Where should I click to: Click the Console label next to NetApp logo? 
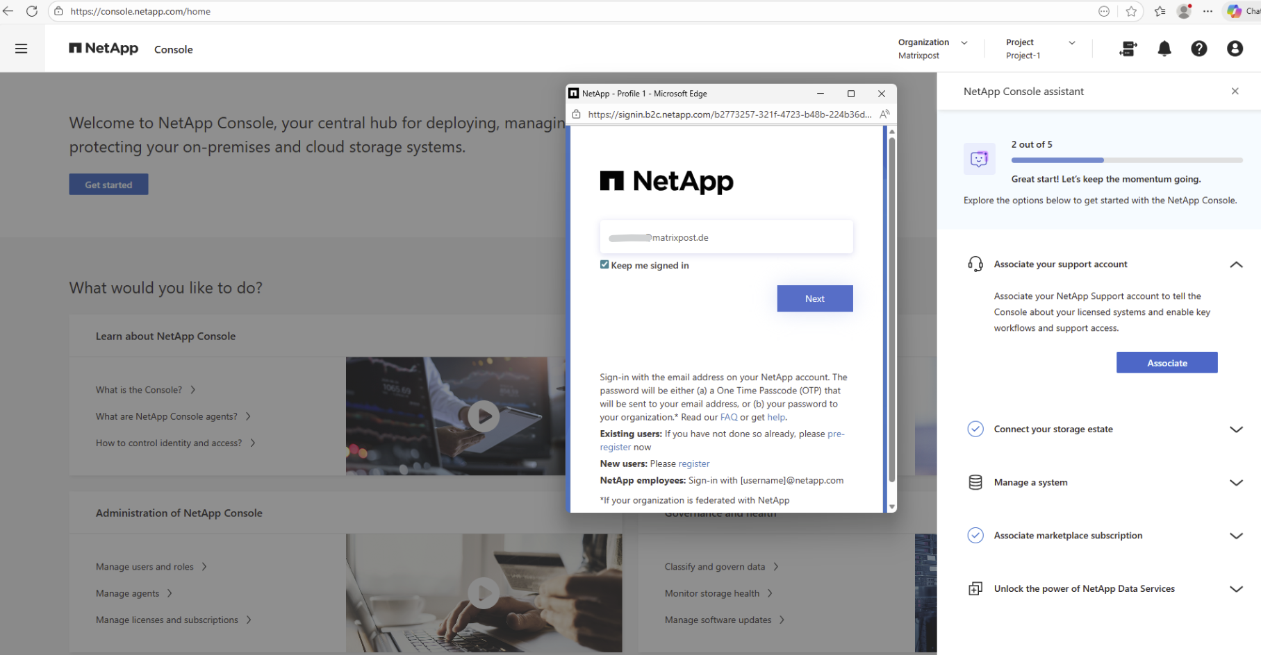174,49
